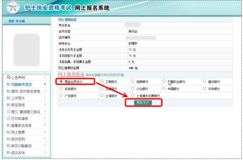Choose 建设银行 as payment bank
The width and height of the screenshot is (243, 160).
(x=204, y=81)
